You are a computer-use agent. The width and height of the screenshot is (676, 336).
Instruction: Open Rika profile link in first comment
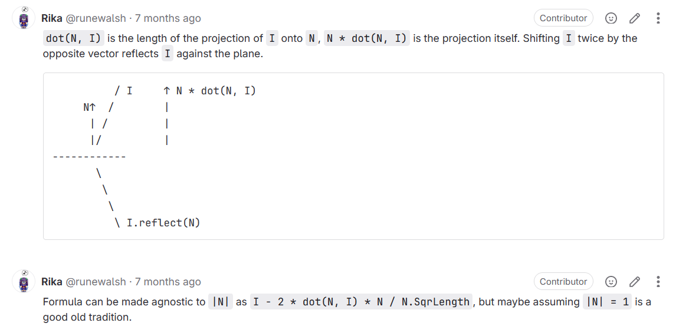[52, 18]
